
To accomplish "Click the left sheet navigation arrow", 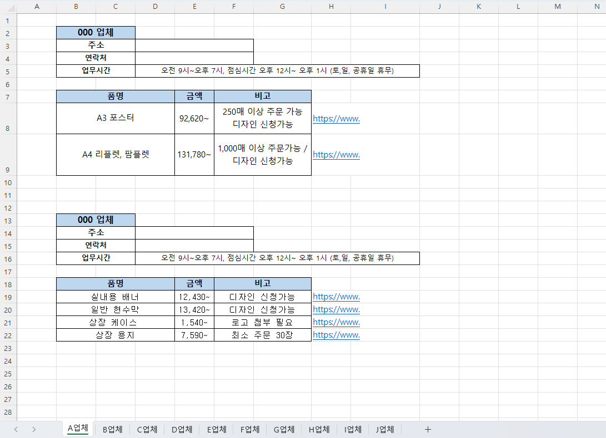I will pyautogui.click(x=16, y=429).
